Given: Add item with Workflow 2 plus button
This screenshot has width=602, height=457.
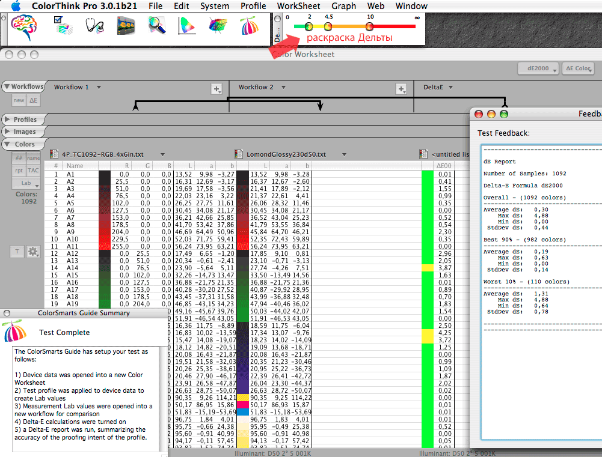Looking at the screenshot, I should point(401,89).
